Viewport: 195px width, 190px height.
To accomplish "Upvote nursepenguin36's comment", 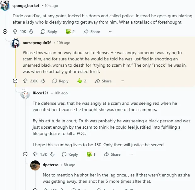I will pos(25,81).
